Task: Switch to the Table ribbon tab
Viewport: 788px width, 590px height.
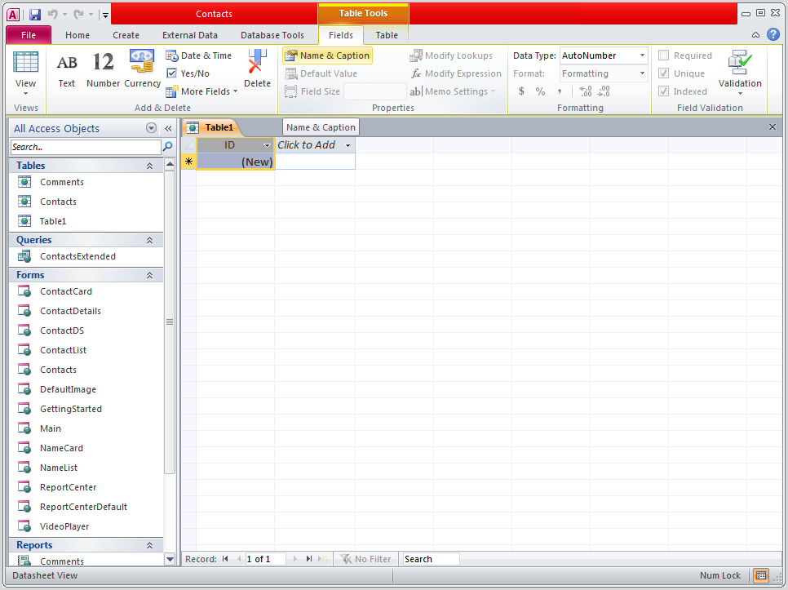Action: pos(386,35)
